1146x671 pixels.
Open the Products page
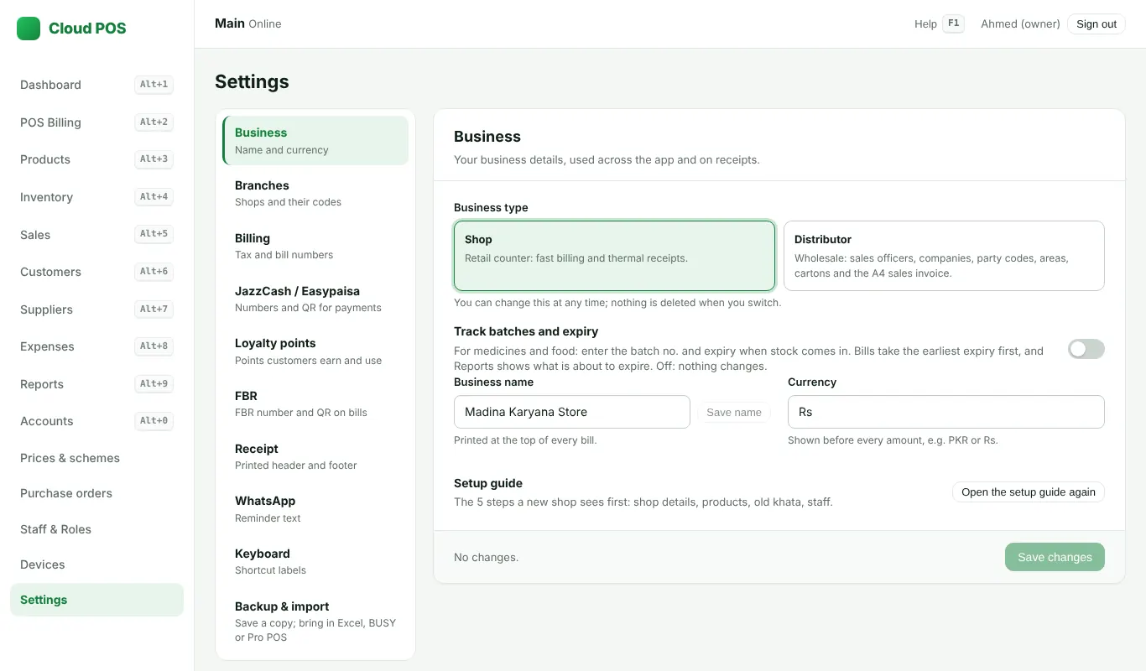96,159
